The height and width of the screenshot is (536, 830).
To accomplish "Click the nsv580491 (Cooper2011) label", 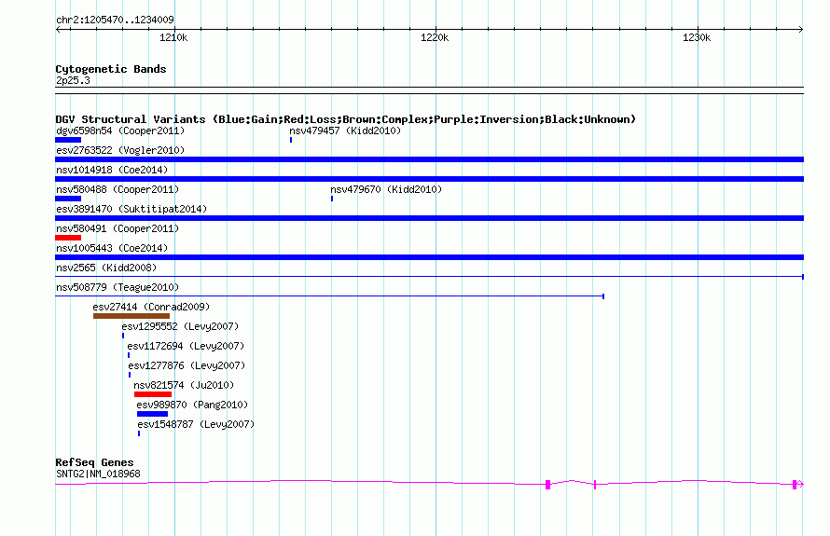I will click(x=118, y=228).
